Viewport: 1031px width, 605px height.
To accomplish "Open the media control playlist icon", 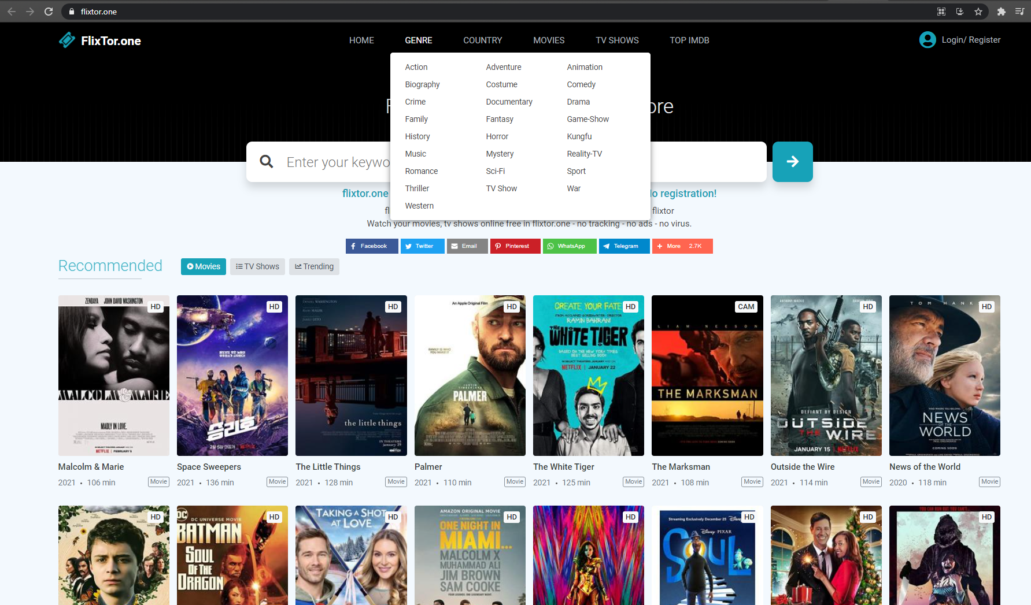I will click(1019, 12).
